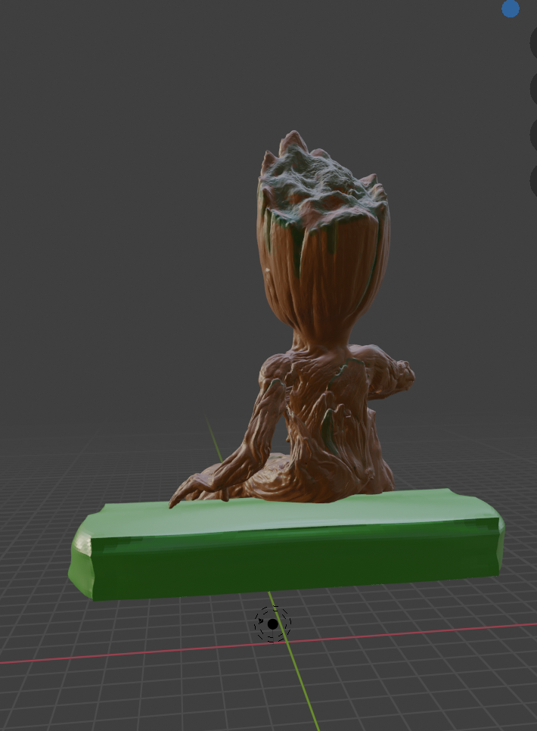This screenshot has height=731, width=537.
Task: Click the blue Z-axis dot of the navigation gizmo
Action: [x=511, y=8]
